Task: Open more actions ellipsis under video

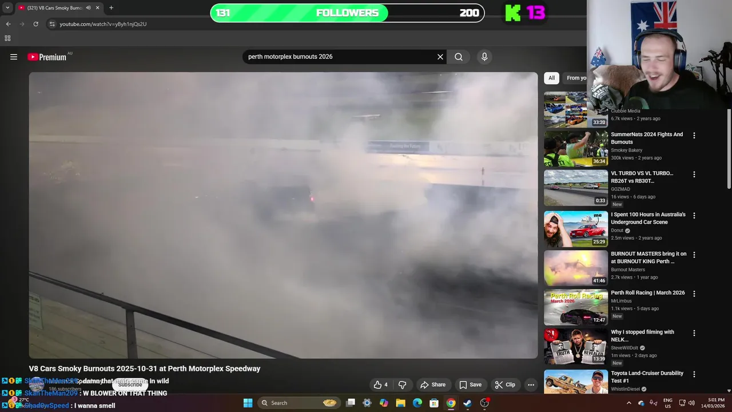Action: tap(531, 385)
